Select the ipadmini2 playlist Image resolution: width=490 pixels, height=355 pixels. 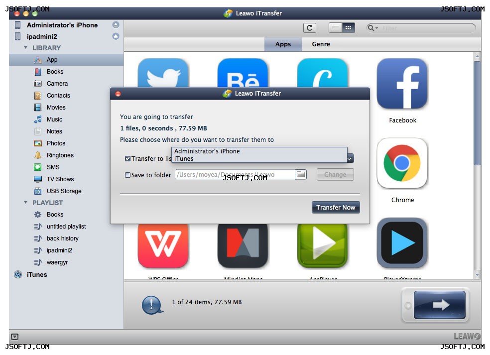59,250
